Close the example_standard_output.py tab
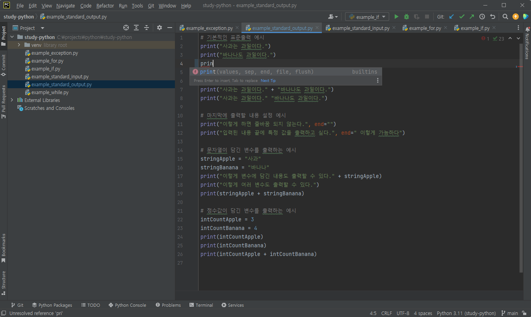This screenshot has height=317, width=531. (x=316, y=28)
